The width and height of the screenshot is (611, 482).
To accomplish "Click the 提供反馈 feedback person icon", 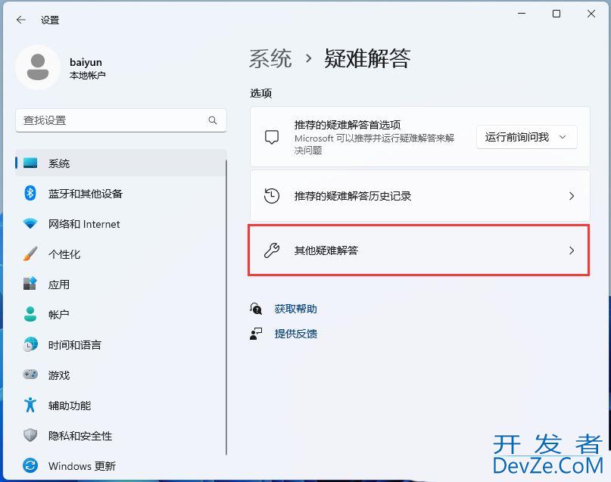I will click(x=256, y=334).
